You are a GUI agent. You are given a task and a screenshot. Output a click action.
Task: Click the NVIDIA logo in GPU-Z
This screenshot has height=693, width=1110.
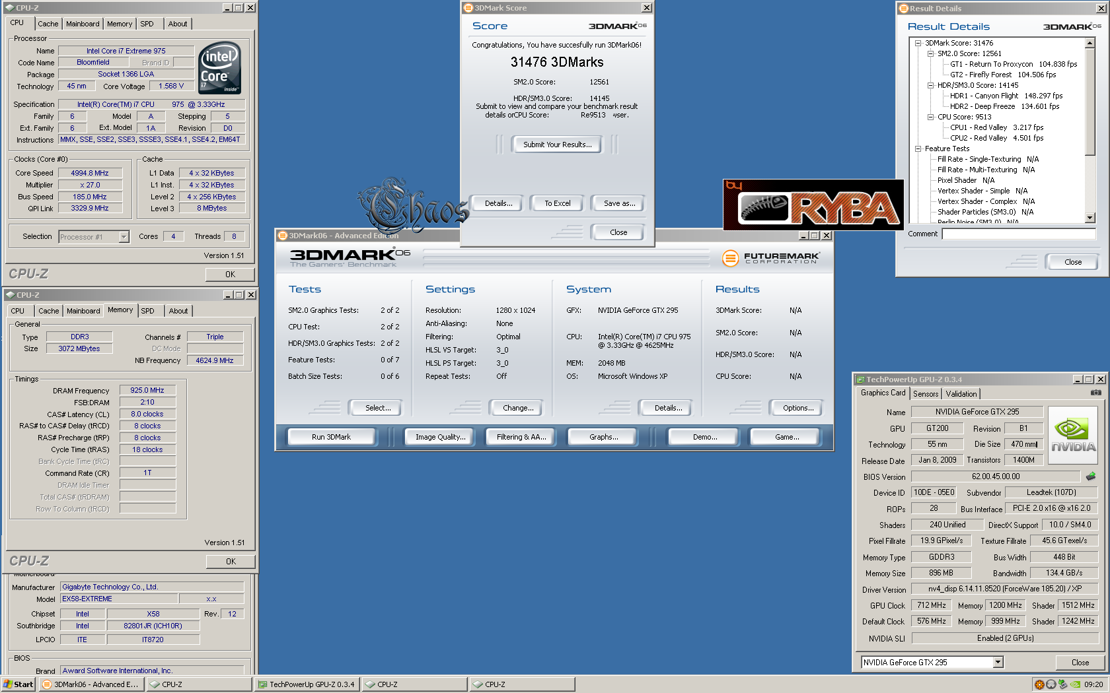[x=1073, y=436]
